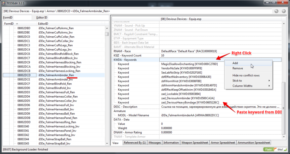Image resolution: width=290 pixels, height=154 pixels.
Task: Select record iDDe_FalmerStrapBall_Ren
Action: [x=55, y=139]
